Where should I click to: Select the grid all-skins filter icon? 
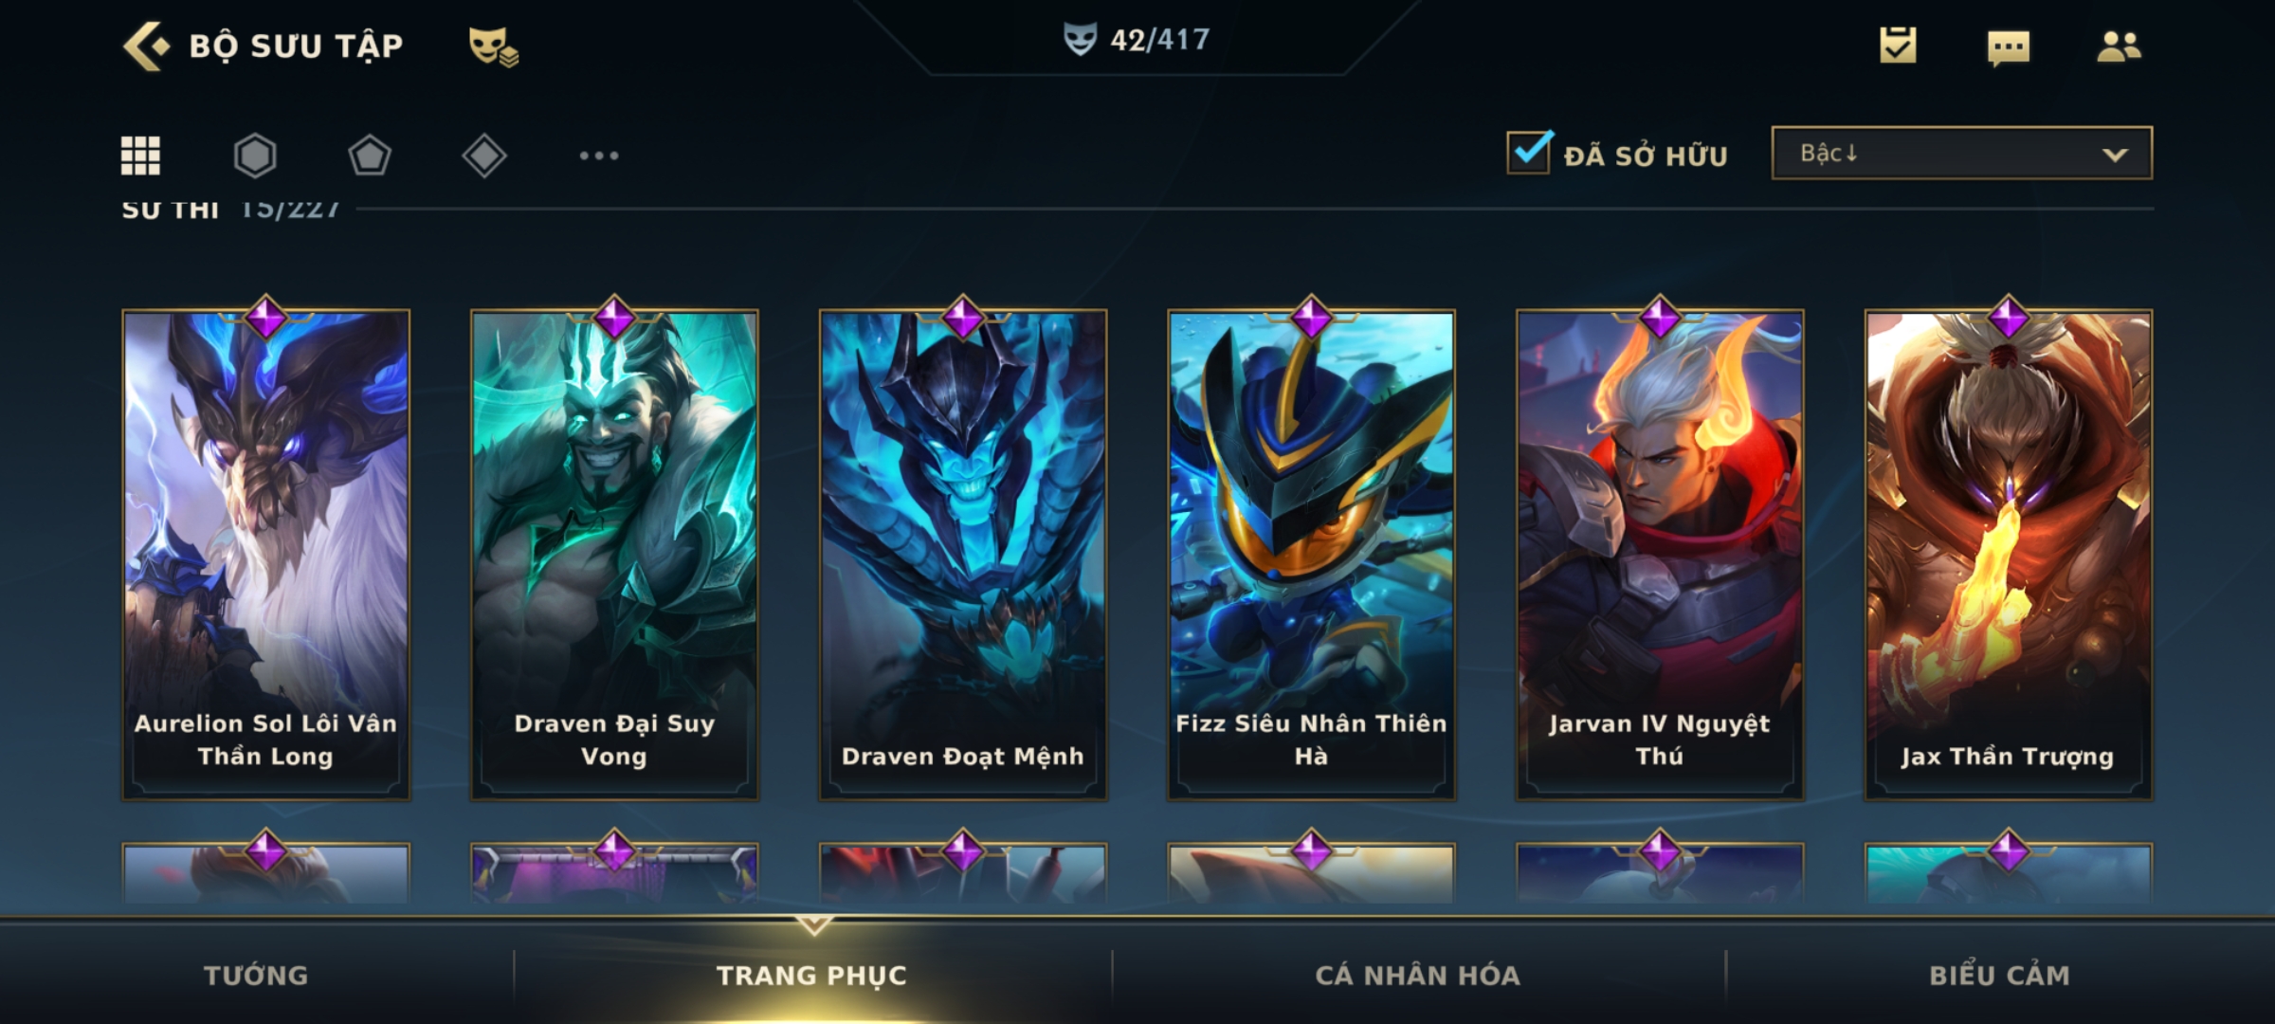pos(140,155)
